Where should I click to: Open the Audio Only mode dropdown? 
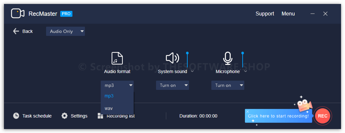[66, 31]
